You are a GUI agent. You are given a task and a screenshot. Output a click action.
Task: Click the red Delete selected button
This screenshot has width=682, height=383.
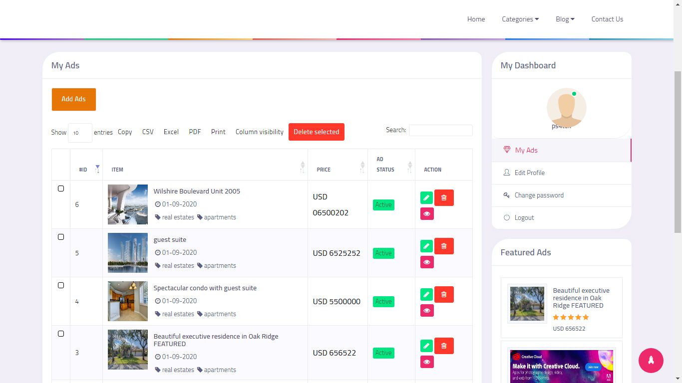point(316,132)
